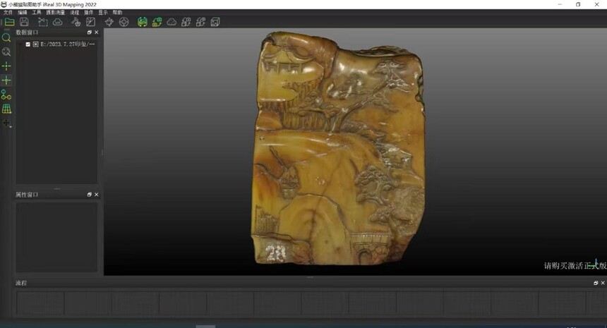Screen dimensions: 607x328
Task: Select the scissors crop-selection tool
Action: coord(42,22)
